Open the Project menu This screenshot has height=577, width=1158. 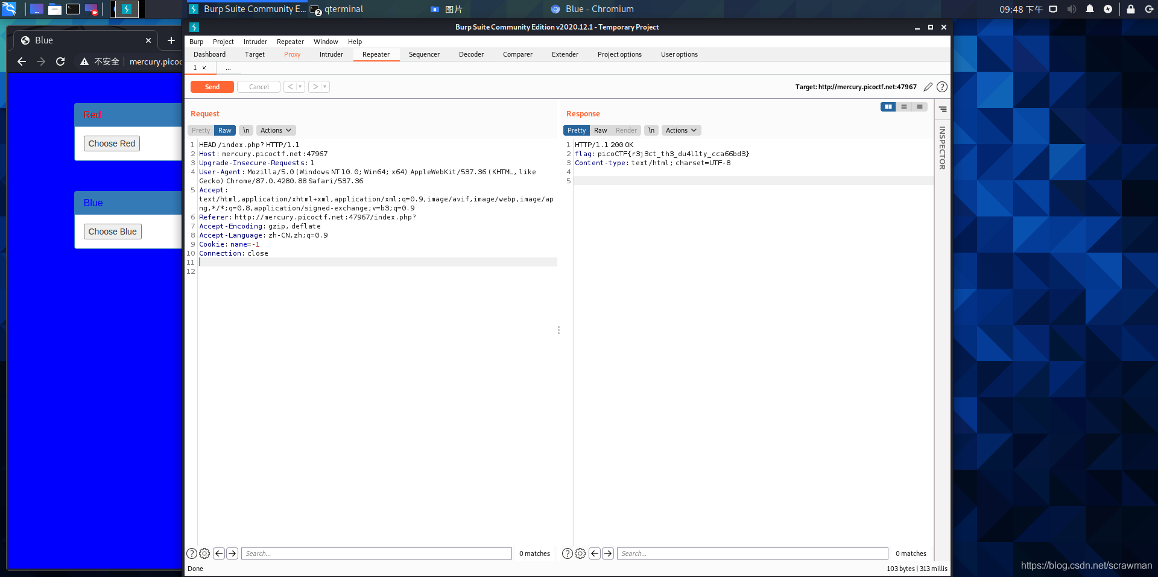(x=223, y=42)
